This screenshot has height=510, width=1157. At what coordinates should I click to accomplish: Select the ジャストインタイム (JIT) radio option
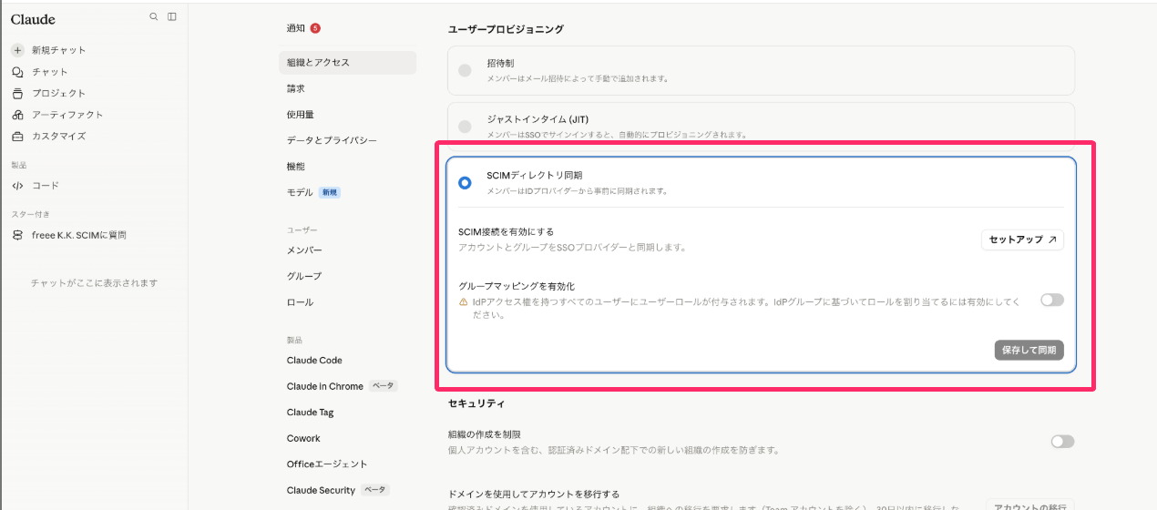click(465, 127)
